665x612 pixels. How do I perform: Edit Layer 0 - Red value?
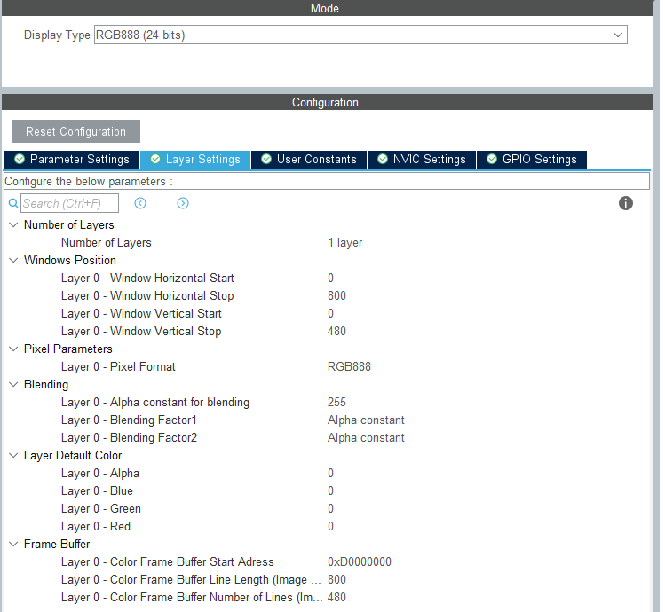coord(330,526)
